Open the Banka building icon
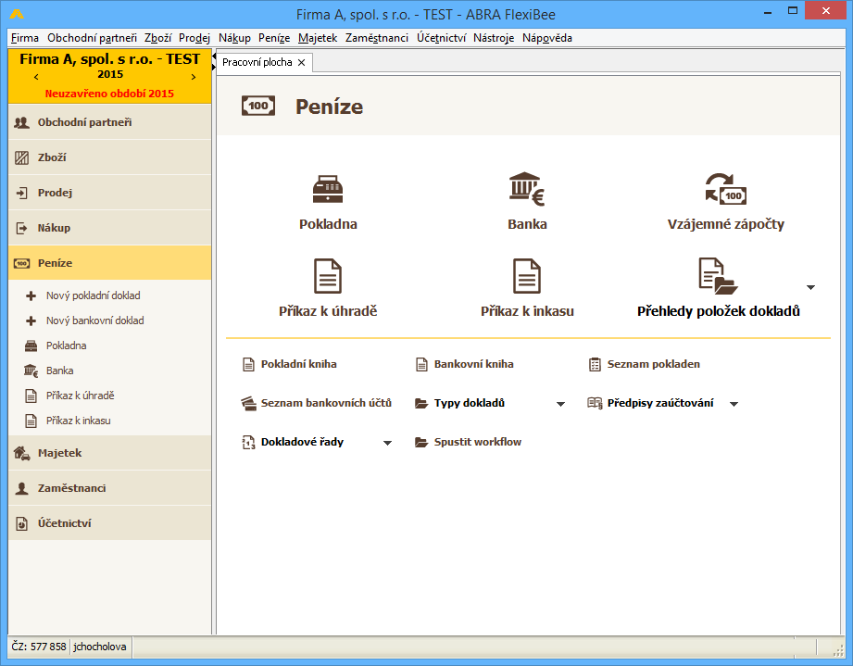Screen dimensions: 853x666 (x=527, y=189)
